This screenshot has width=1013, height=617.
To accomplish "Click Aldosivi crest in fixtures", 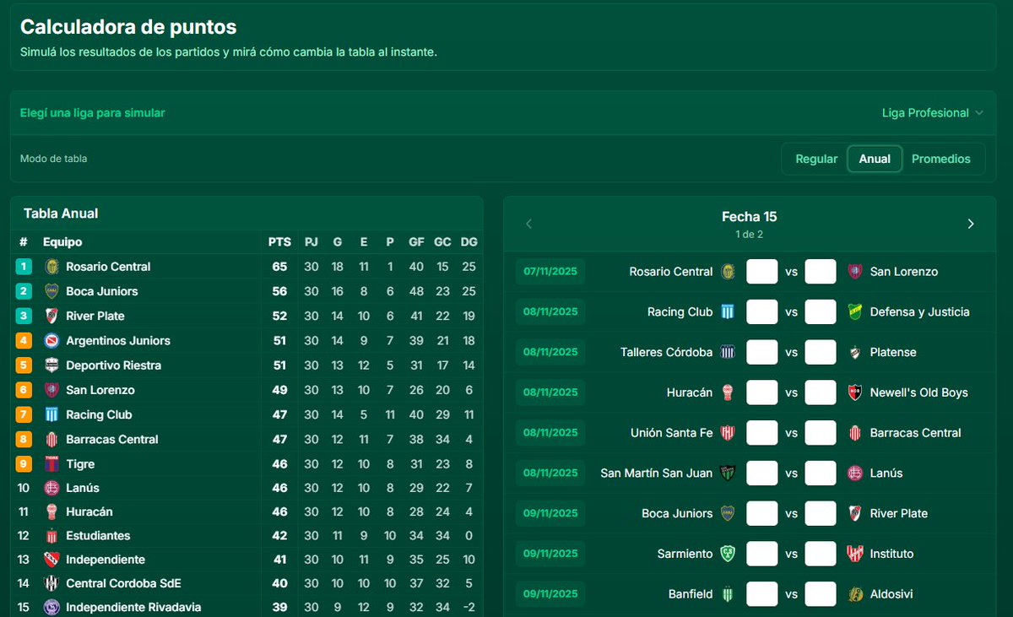I will [x=854, y=594].
